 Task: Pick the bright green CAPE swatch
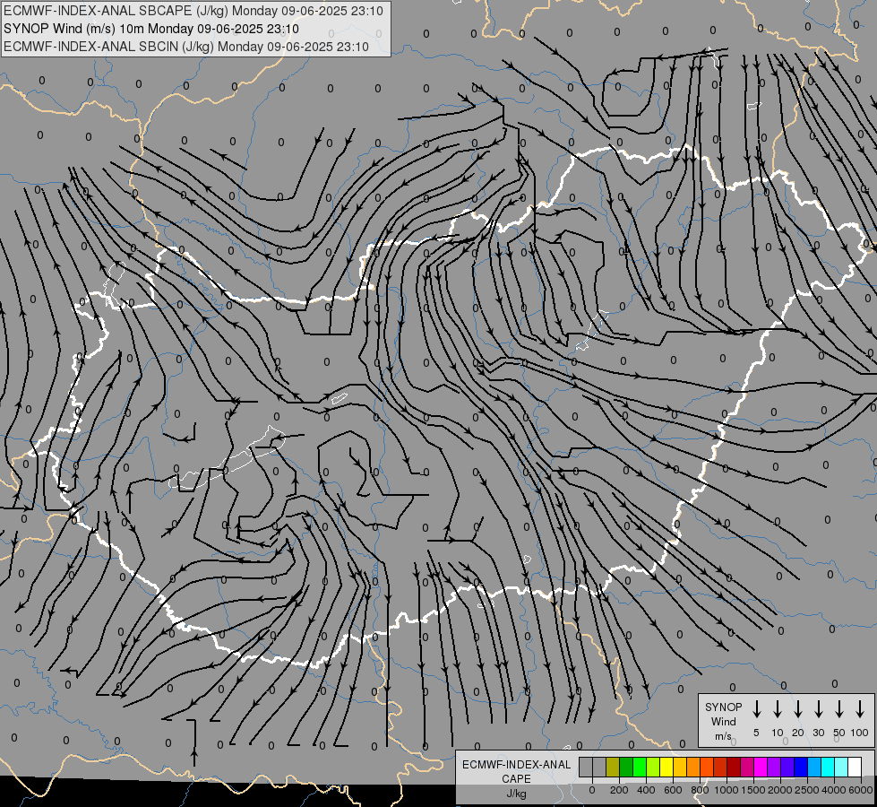tap(640, 768)
